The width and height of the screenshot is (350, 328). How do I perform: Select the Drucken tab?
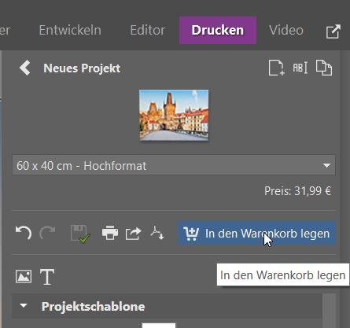click(218, 30)
